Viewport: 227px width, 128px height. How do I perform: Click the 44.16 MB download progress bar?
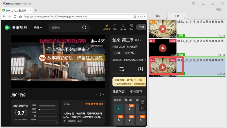coord(201,76)
